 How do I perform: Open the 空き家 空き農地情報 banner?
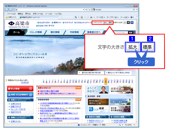(x=120, y=109)
